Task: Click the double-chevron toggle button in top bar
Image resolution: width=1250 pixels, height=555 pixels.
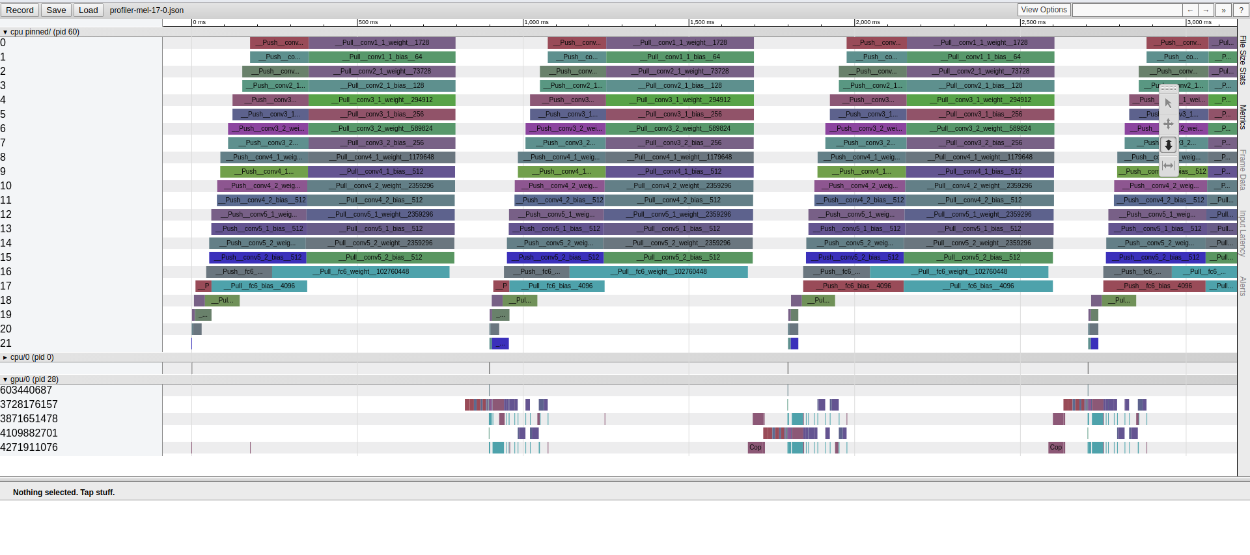Action: (1223, 10)
